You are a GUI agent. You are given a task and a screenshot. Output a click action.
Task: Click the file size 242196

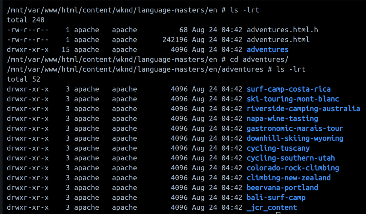pyautogui.click(x=175, y=40)
